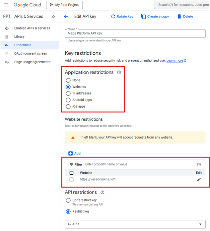This screenshot has width=210, height=231.
Task: Tick the select-all Website header checkbox
Action: tap(71, 173)
